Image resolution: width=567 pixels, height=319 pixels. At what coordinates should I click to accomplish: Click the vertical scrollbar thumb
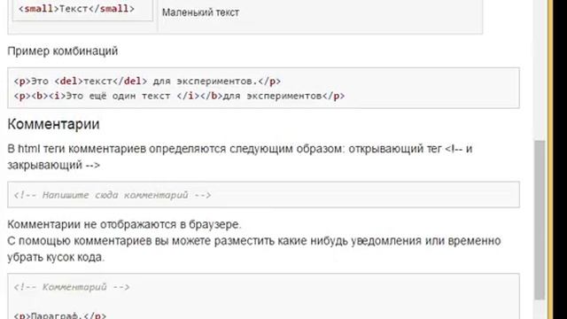(x=540, y=220)
